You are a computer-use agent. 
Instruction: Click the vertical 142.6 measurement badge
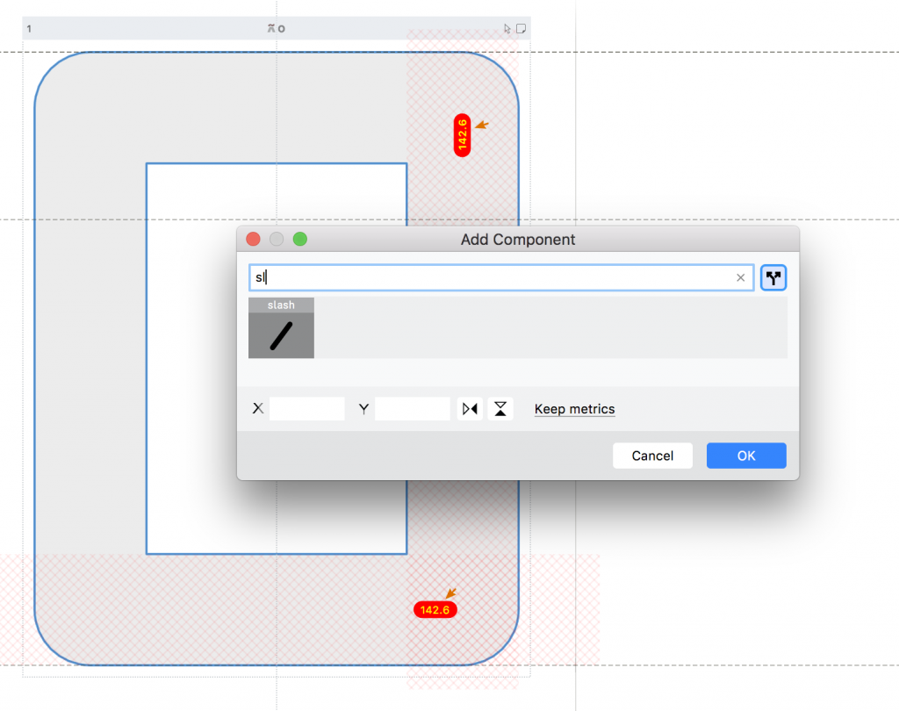click(463, 135)
